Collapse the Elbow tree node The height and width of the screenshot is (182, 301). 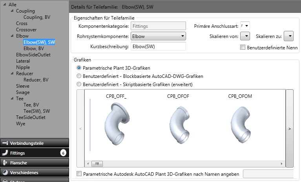tap(12, 36)
